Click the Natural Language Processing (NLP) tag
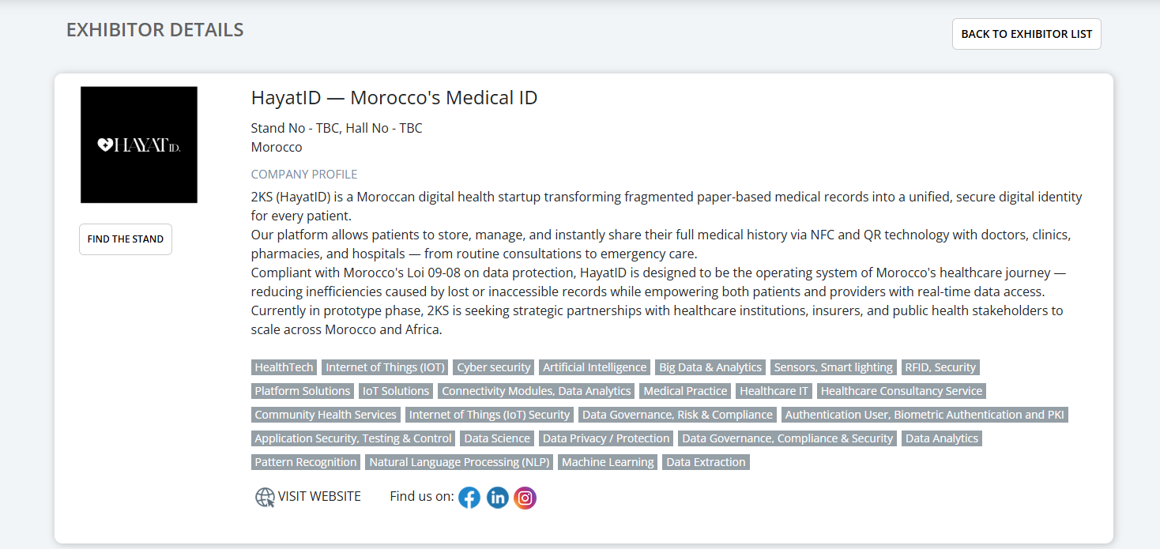The width and height of the screenshot is (1160, 549). click(459, 461)
